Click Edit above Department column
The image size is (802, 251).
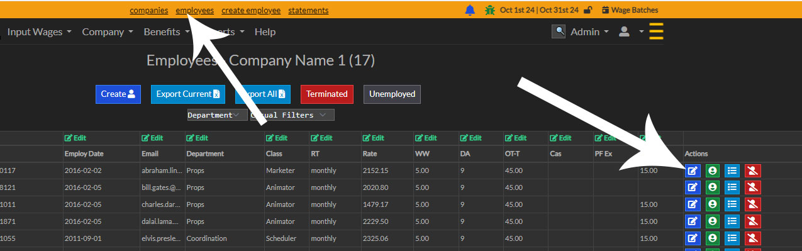point(198,138)
